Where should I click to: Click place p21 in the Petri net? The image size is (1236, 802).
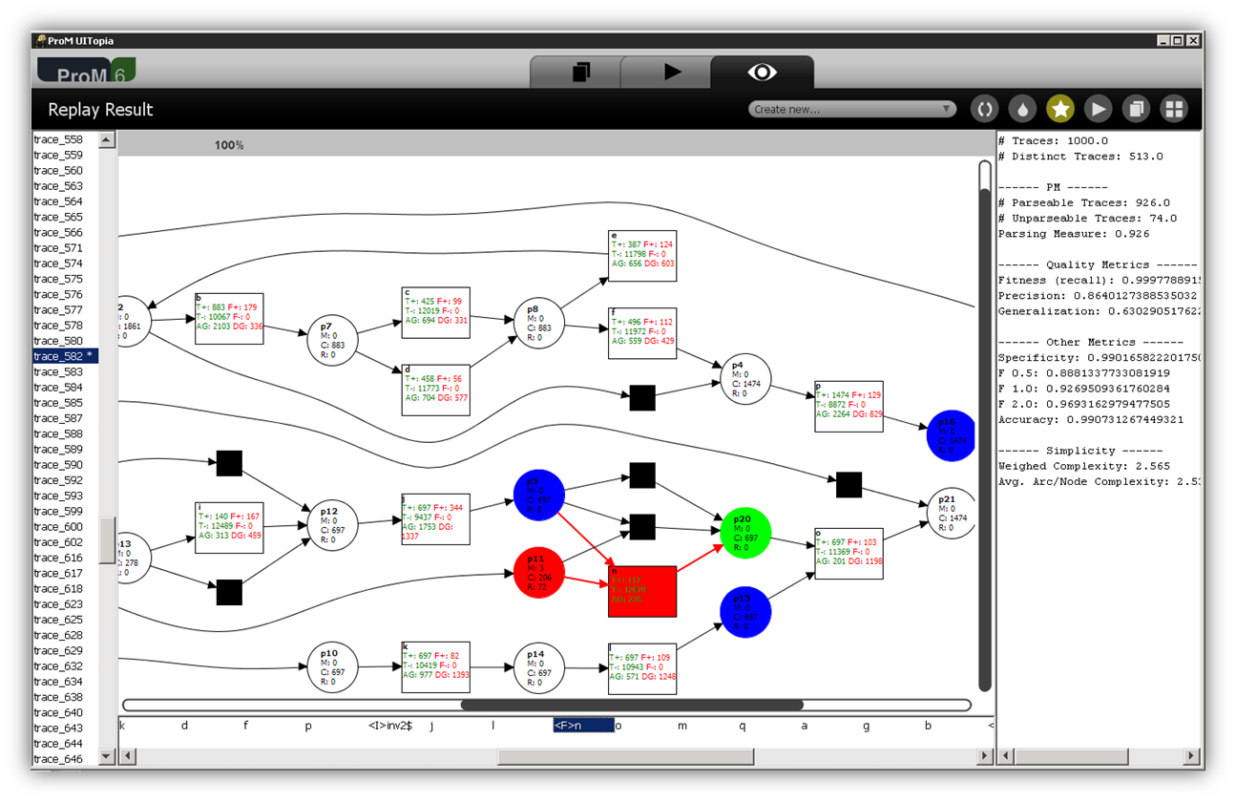pos(951,514)
